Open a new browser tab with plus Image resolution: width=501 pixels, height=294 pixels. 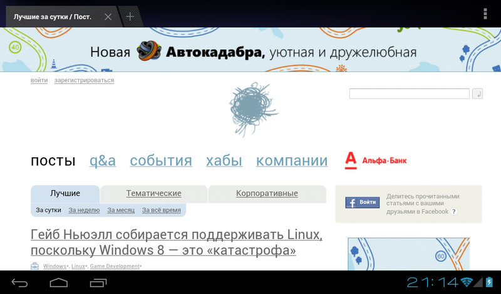point(130,17)
